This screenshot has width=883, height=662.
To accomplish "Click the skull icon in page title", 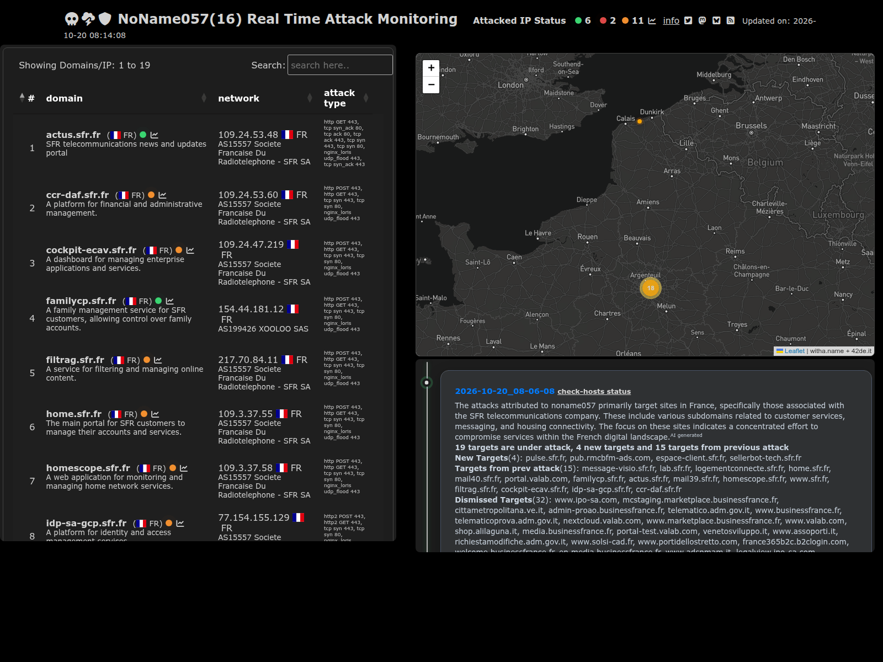I will click(x=72, y=19).
